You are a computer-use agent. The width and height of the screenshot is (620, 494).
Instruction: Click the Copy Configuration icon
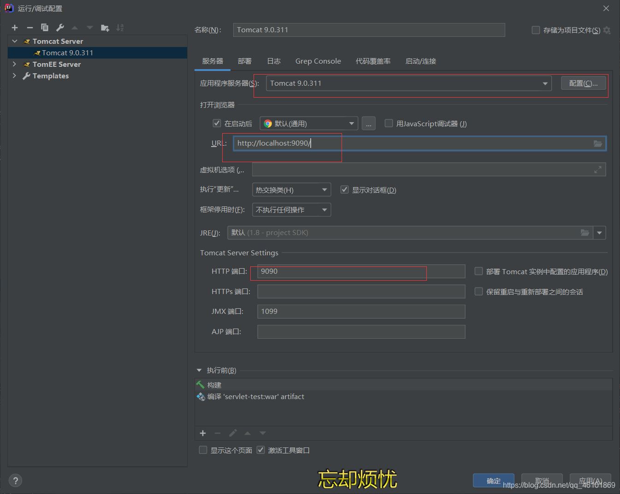pyautogui.click(x=45, y=28)
